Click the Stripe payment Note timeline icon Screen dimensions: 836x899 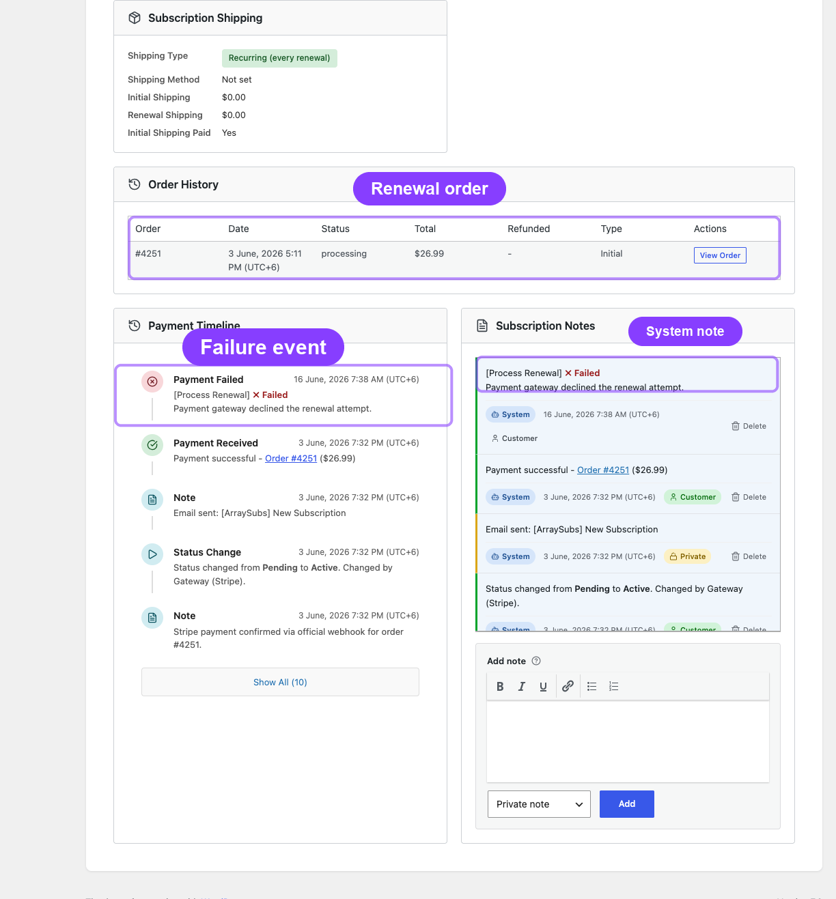[x=152, y=618]
